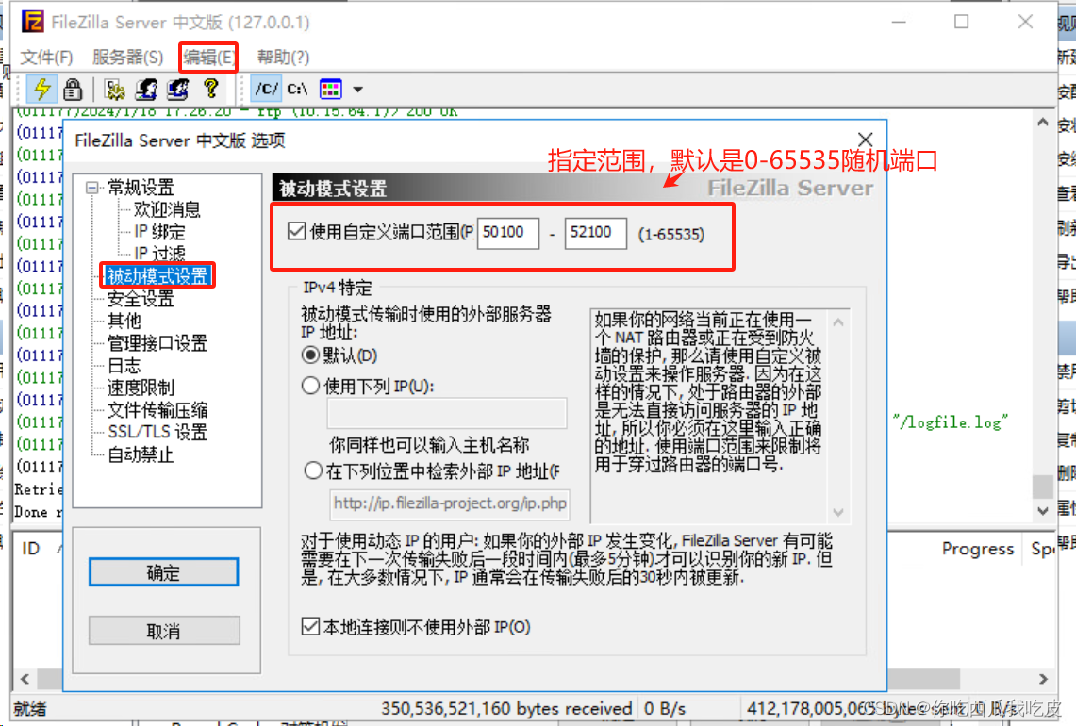Click the ID column header

pyautogui.click(x=31, y=549)
